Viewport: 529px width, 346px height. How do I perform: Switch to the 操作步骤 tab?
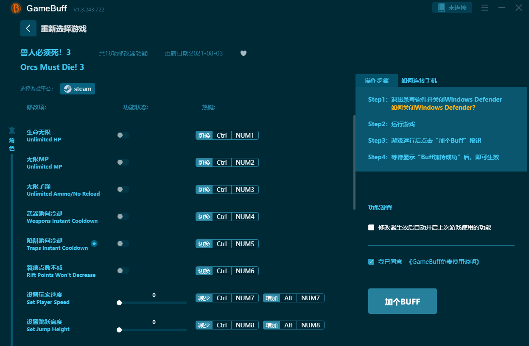tap(377, 80)
